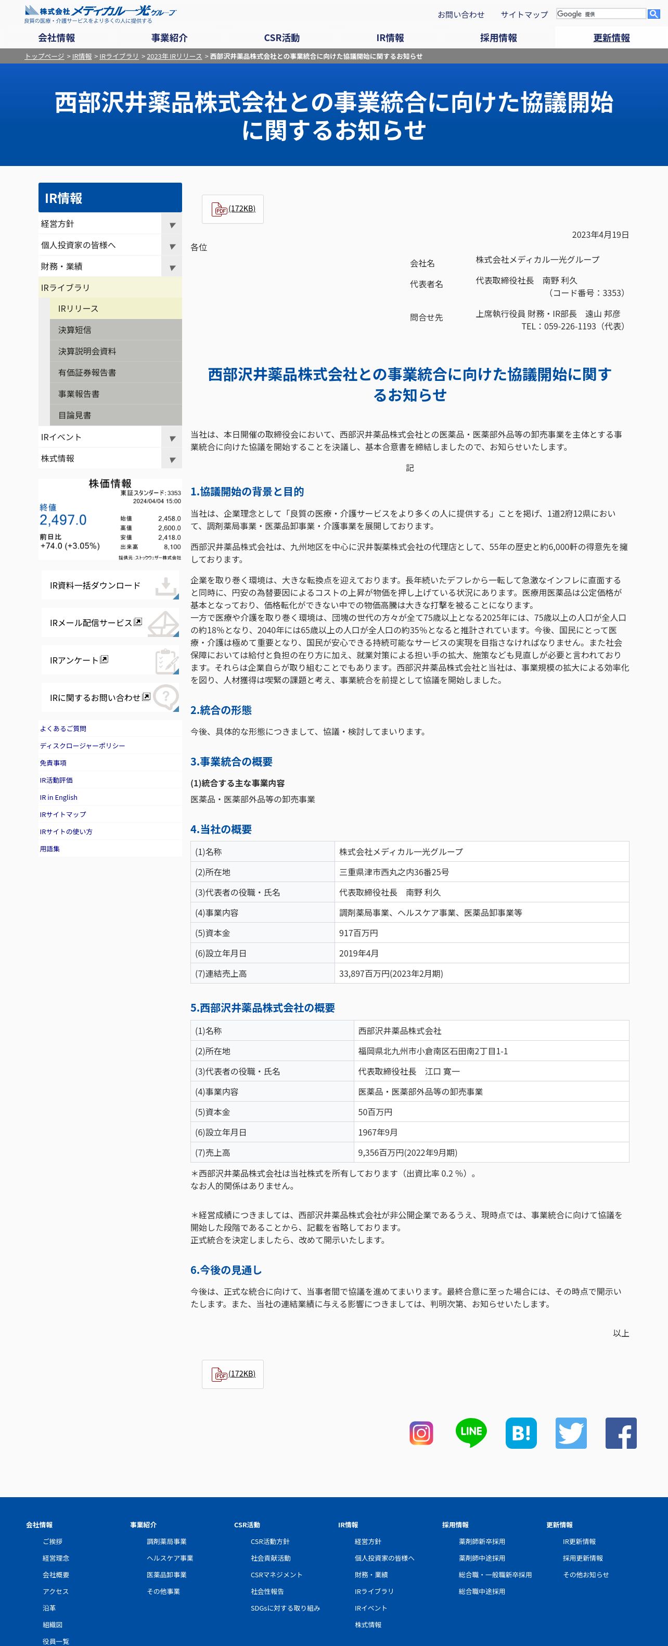Open the 更新情報 main menu
This screenshot has width=668, height=1646.
click(611, 37)
